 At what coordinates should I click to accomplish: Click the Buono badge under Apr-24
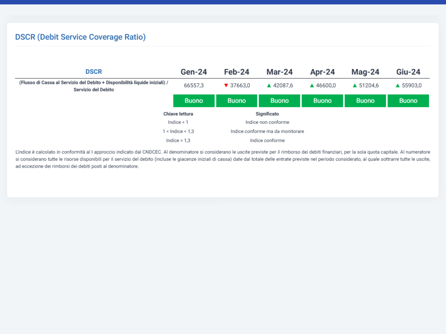coord(323,101)
